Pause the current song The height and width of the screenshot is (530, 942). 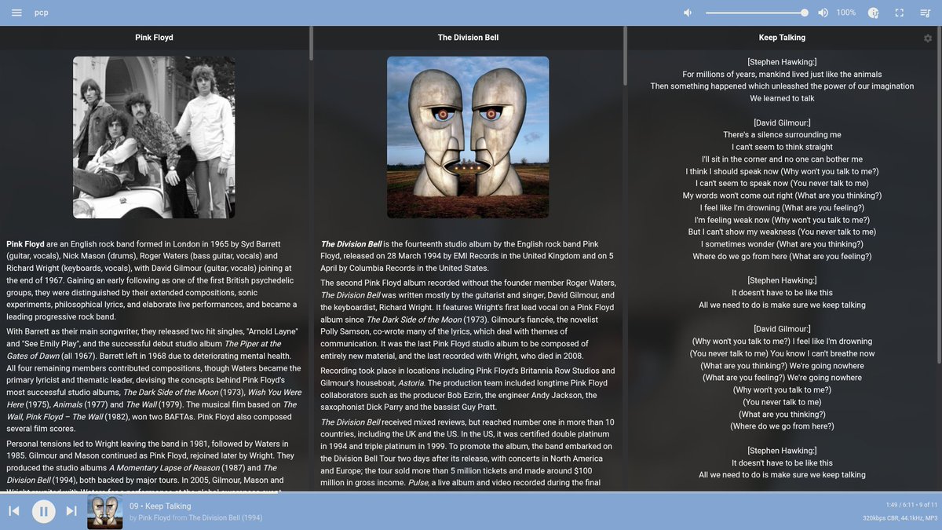(43, 511)
